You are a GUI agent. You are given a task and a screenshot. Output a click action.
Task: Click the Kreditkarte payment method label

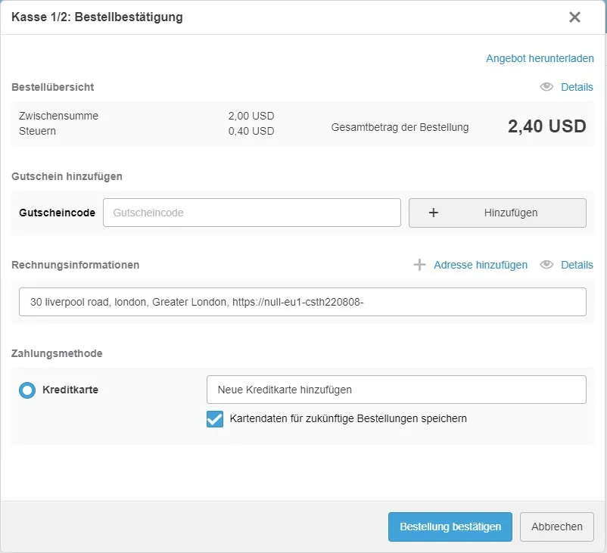[x=70, y=390]
